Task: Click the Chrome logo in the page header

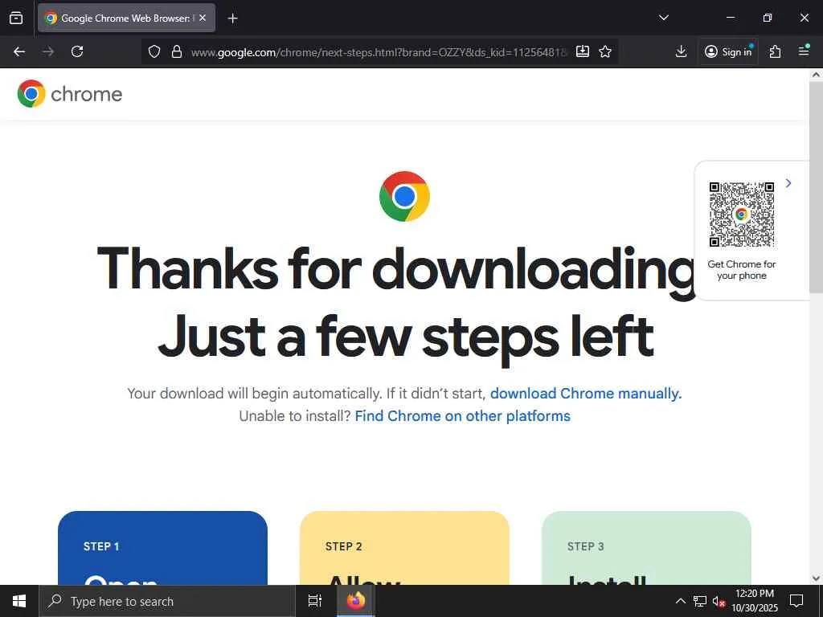Action: coord(31,94)
